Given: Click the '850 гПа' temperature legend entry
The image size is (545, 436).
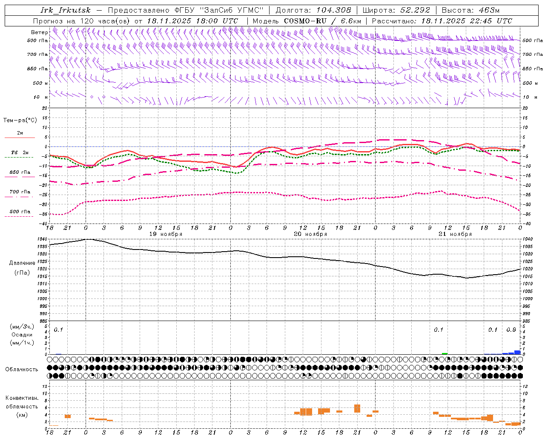Looking at the screenshot, I should coord(20,172).
